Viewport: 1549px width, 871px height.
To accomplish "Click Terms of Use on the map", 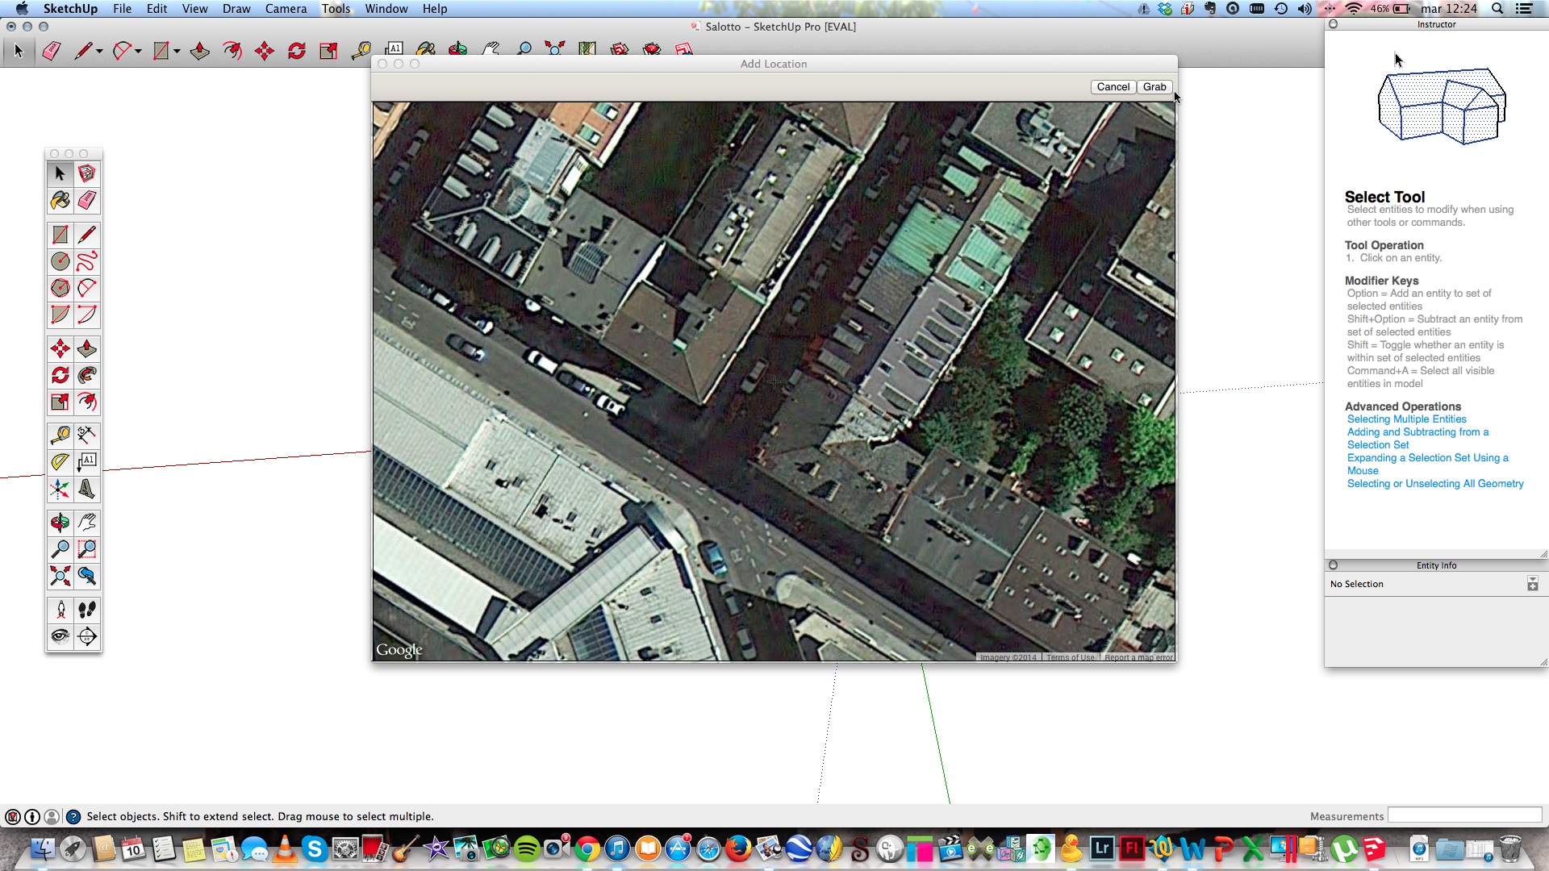I will point(1071,657).
